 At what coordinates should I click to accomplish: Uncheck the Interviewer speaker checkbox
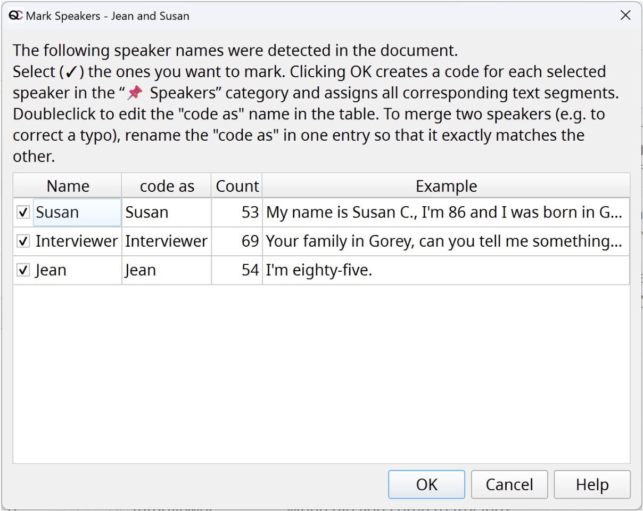tap(23, 241)
